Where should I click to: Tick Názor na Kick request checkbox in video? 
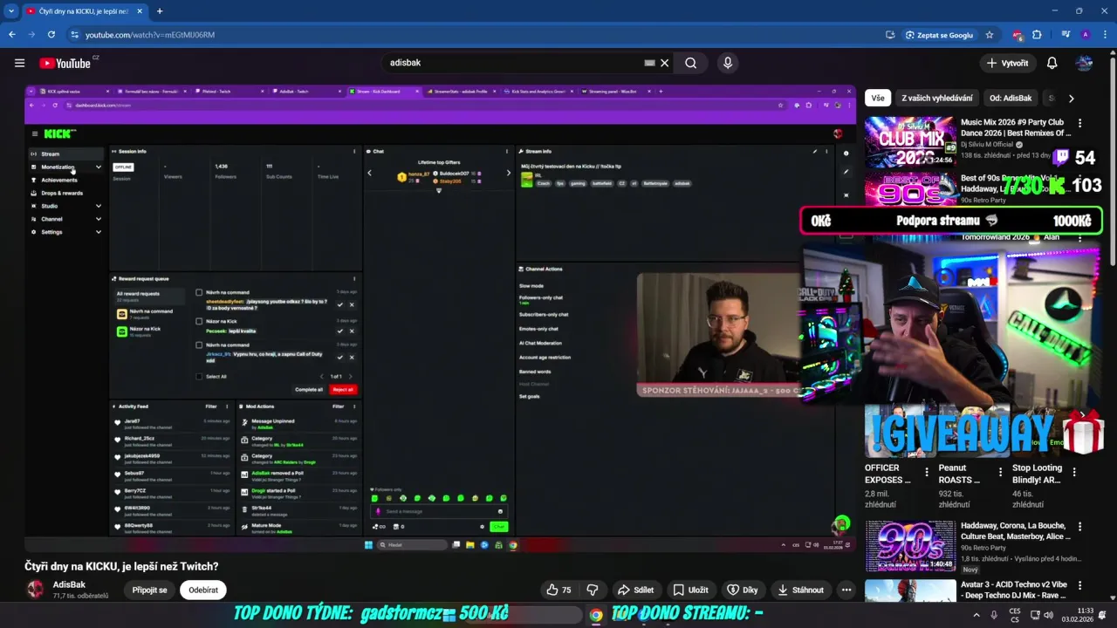click(199, 321)
